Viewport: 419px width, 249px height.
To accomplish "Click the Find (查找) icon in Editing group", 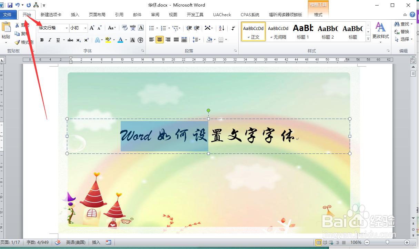I will pyautogui.click(x=401, y=24).
